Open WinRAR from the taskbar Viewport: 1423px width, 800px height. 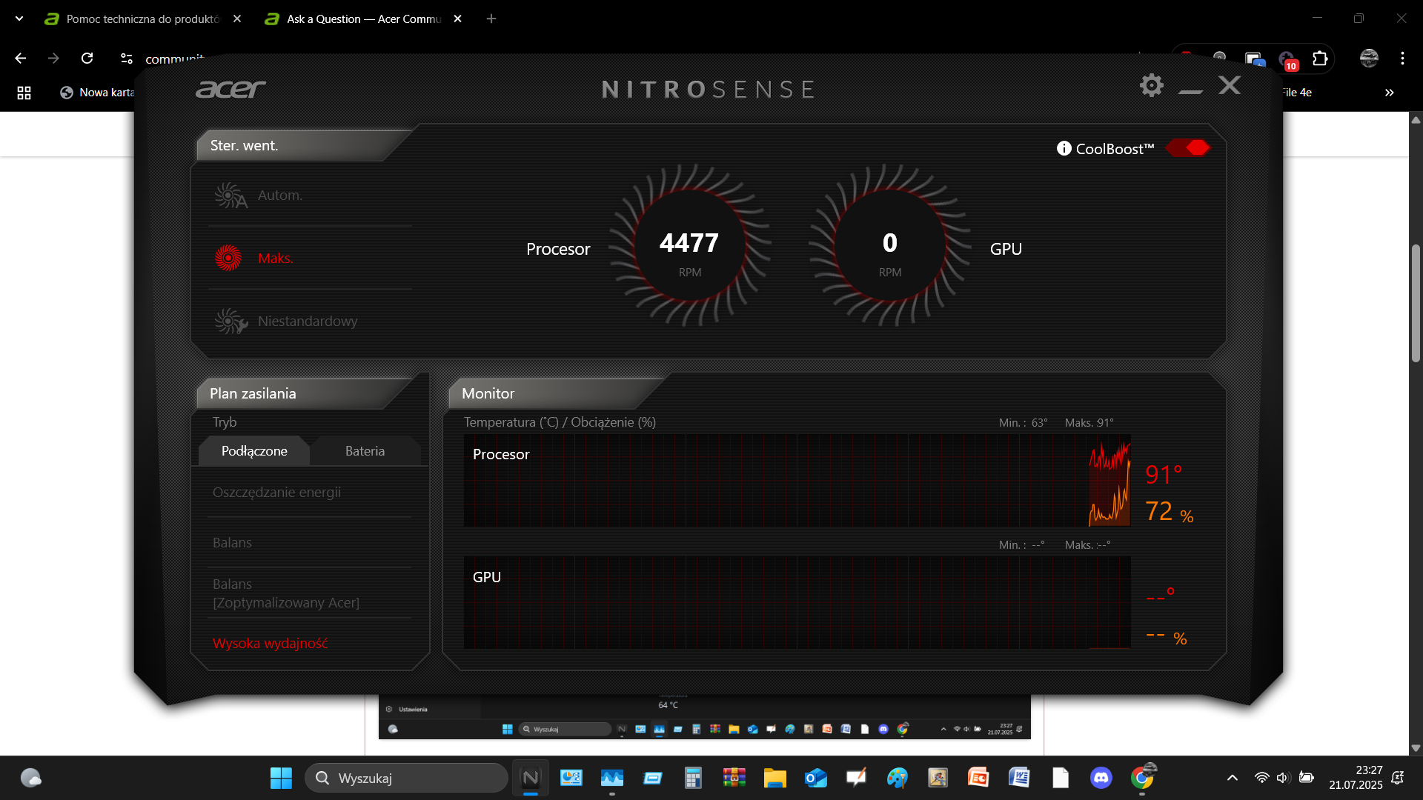tap(734, 778)
